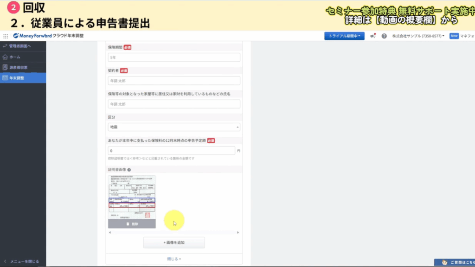Open 源泉徴収票 from the sidebar
The width and height of the screenshot is (475, 267).
[19, 67]
